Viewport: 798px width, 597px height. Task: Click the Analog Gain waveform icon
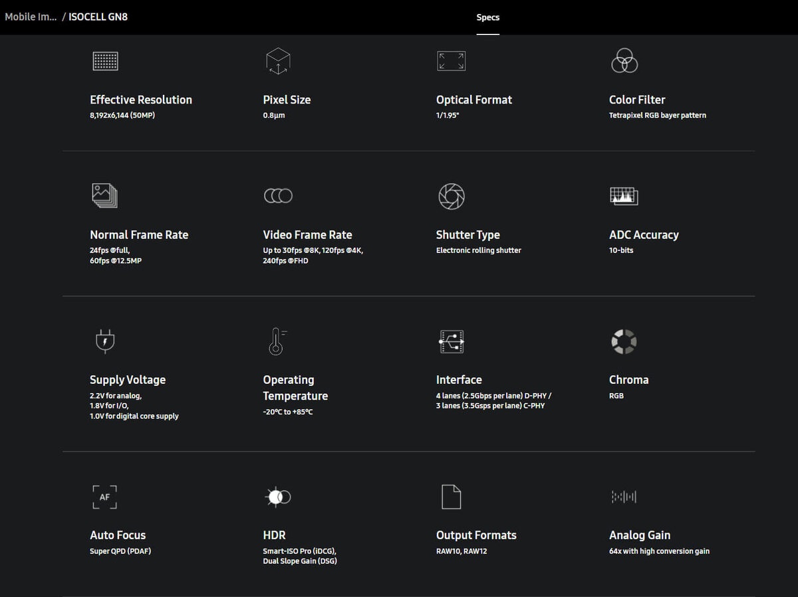624,497
